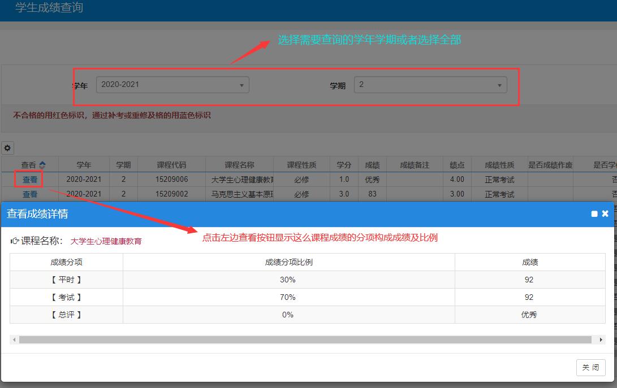Image resolution: width=617 pixels, height=388 pixels.
Task: Close the 查看成绩详情 dialog with the X icon
Action: coord(605,213)
